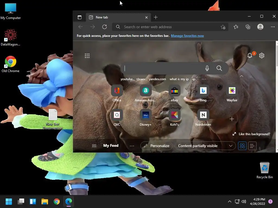278x208 pixels.
Task: Click the browser forward arrow
Action: [93, 27]
